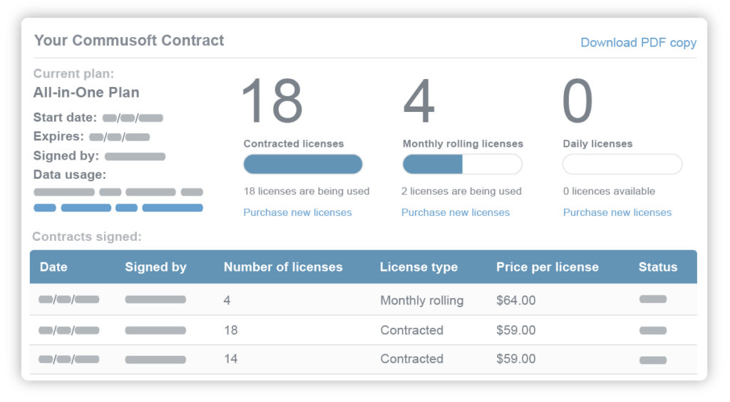Click the Monthly rolling licenses usage bar

(x=462, y=165)
